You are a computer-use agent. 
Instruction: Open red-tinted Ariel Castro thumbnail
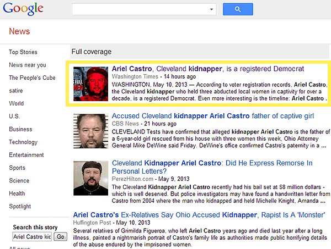(x=91, y=84)
